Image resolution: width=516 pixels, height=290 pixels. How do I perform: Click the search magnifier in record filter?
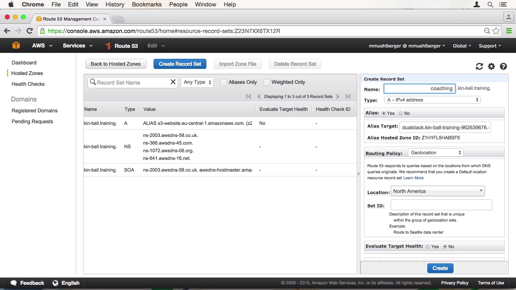(93, 82)
